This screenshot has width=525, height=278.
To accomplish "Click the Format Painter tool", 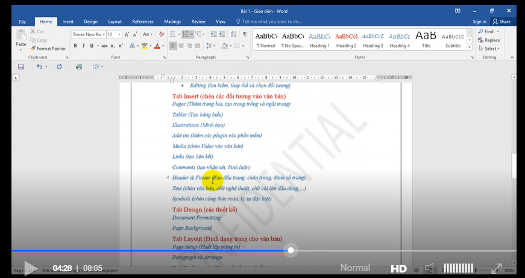I will pos(48,49).
